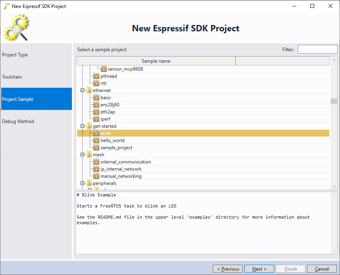
Task: Collapse the mesh tree node
Action: (x=82, y=155)
